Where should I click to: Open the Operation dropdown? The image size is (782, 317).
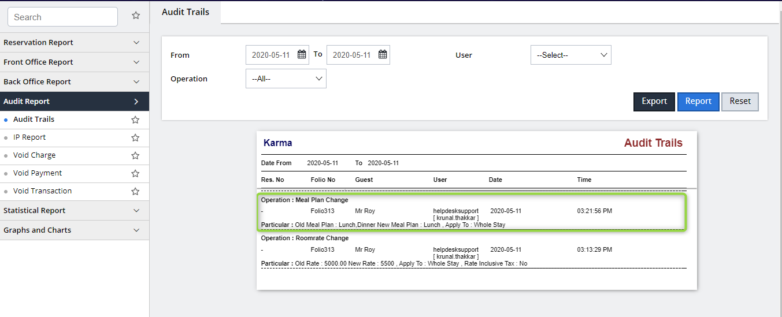286,79
